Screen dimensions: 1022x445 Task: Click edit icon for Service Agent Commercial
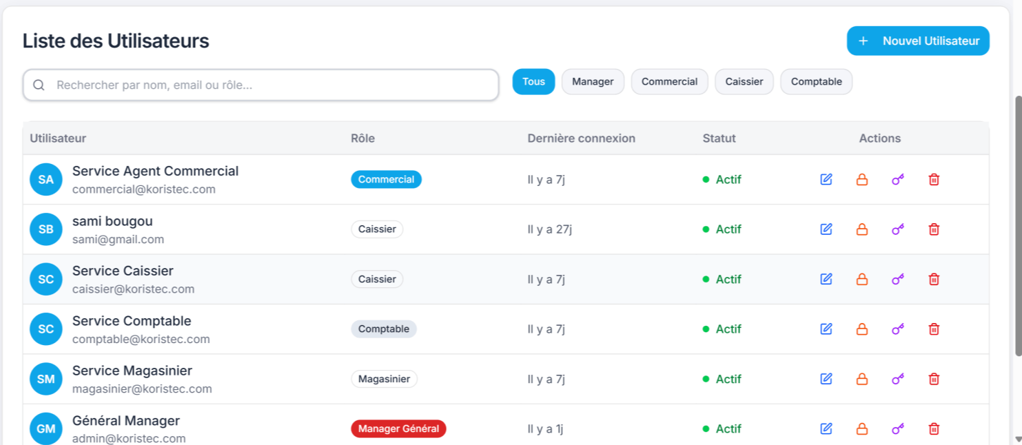pyautogui.click(x=826, y=180)
